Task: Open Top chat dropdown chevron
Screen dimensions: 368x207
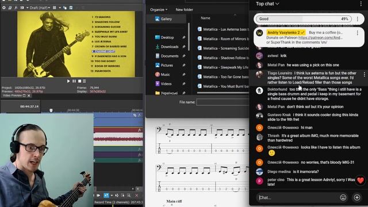Action: tap(277, 4)
